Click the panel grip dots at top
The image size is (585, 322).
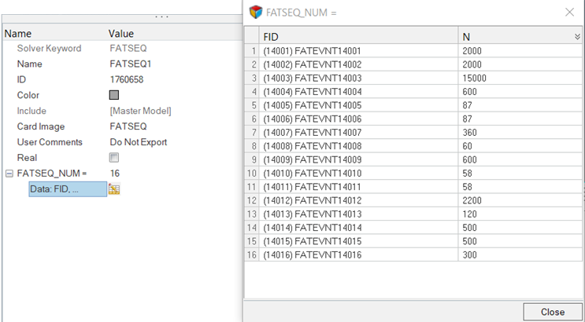[161, 16]
